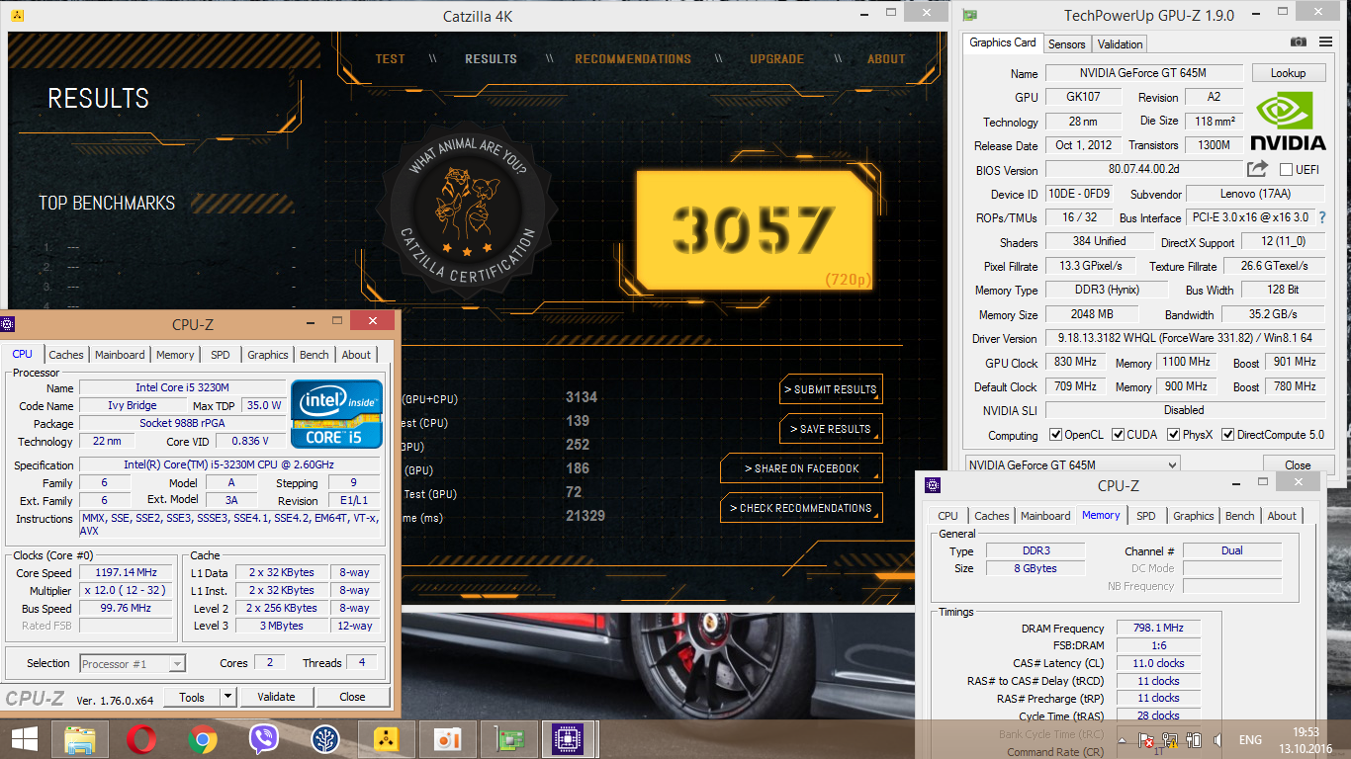Open the taskbar clock showing 19:53
This screenshot has height=759, width=1351.
tap(1306, 740)
